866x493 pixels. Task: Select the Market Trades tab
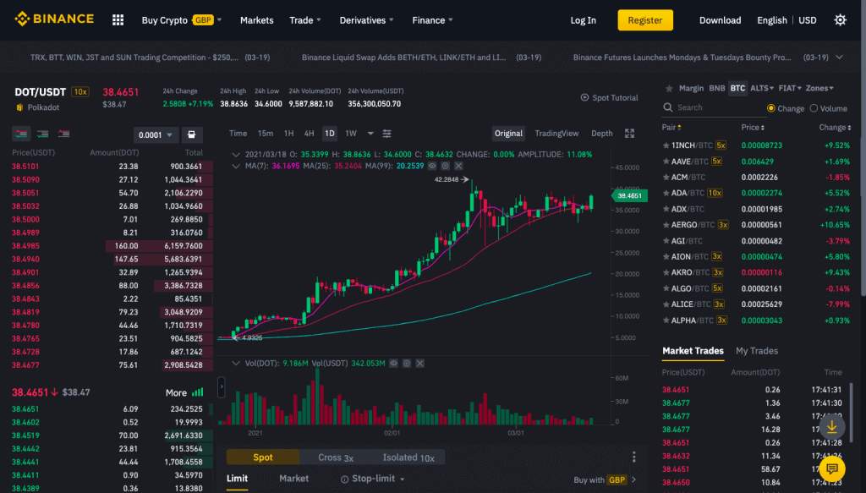(x=693, y=351)
